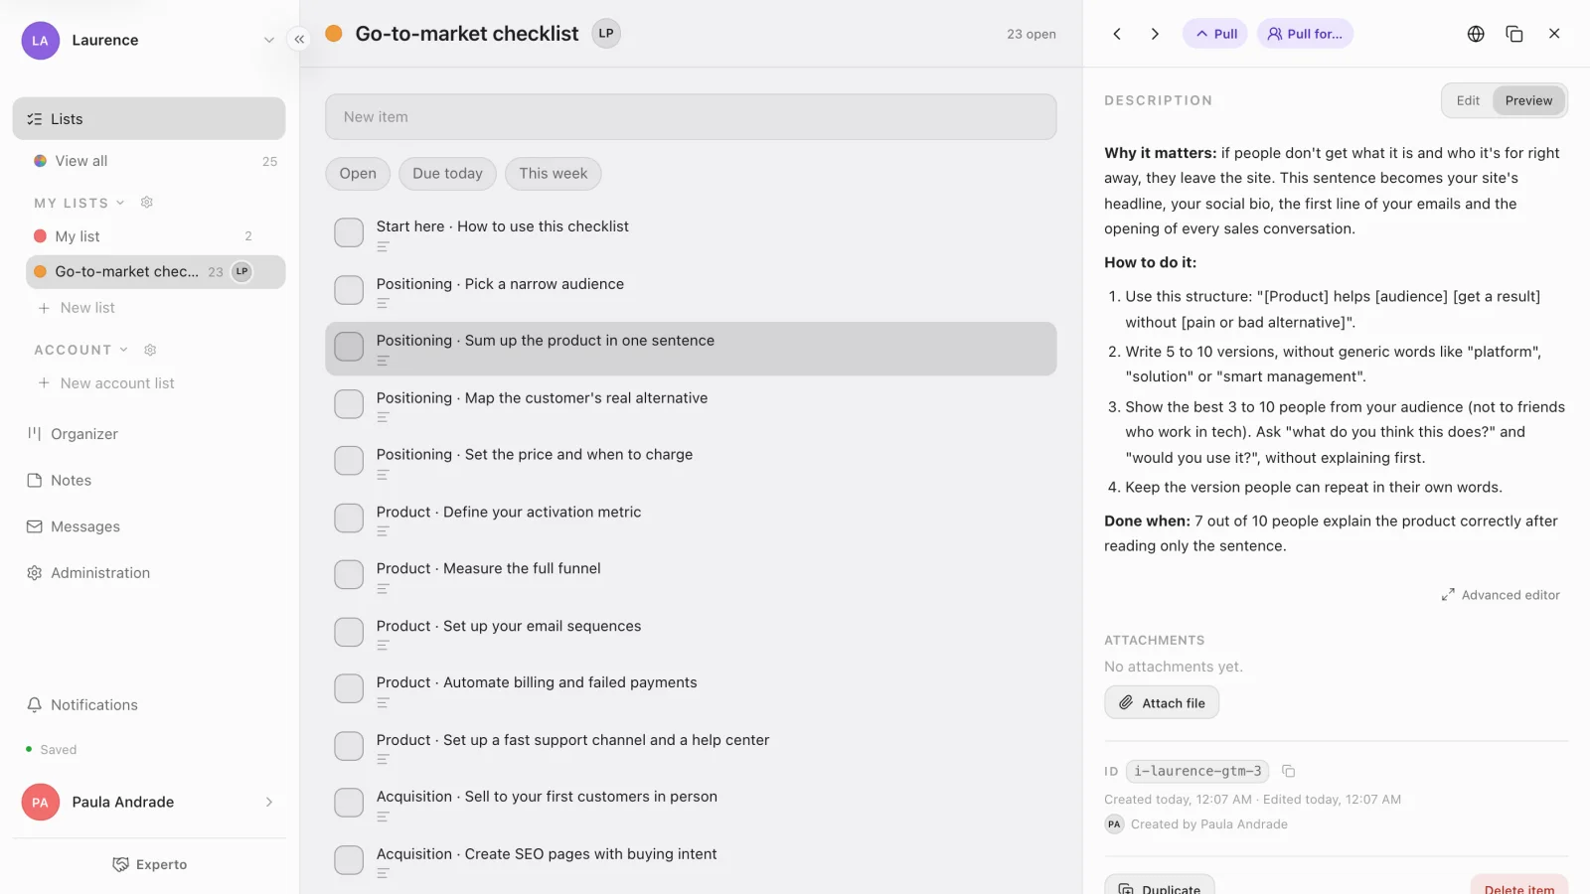Collapse MY LISTS section
The height and width of the screenshot is (894, 1590).
pos(120,203)
